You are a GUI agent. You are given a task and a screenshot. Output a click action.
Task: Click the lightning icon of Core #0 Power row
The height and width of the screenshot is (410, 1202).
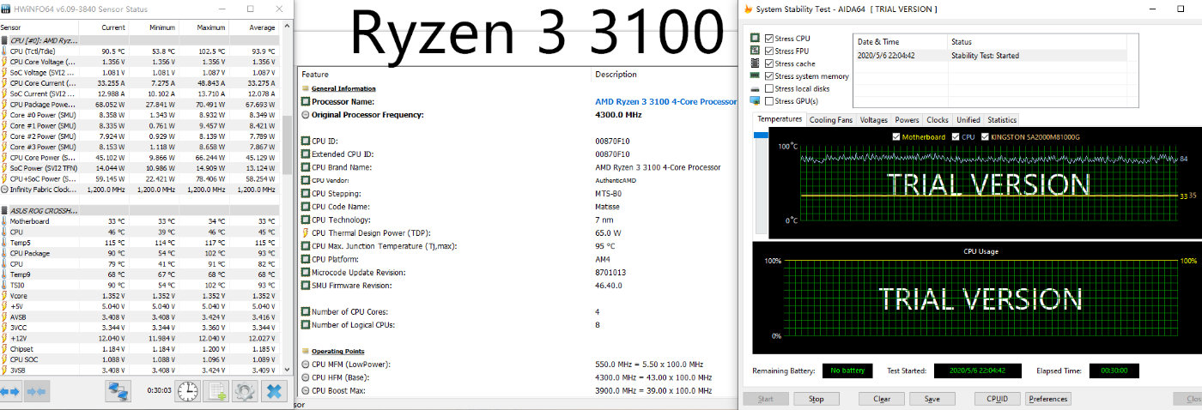point(4,115)
